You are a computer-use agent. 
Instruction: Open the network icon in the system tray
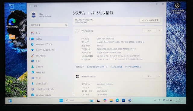click(x=164, y=100)
